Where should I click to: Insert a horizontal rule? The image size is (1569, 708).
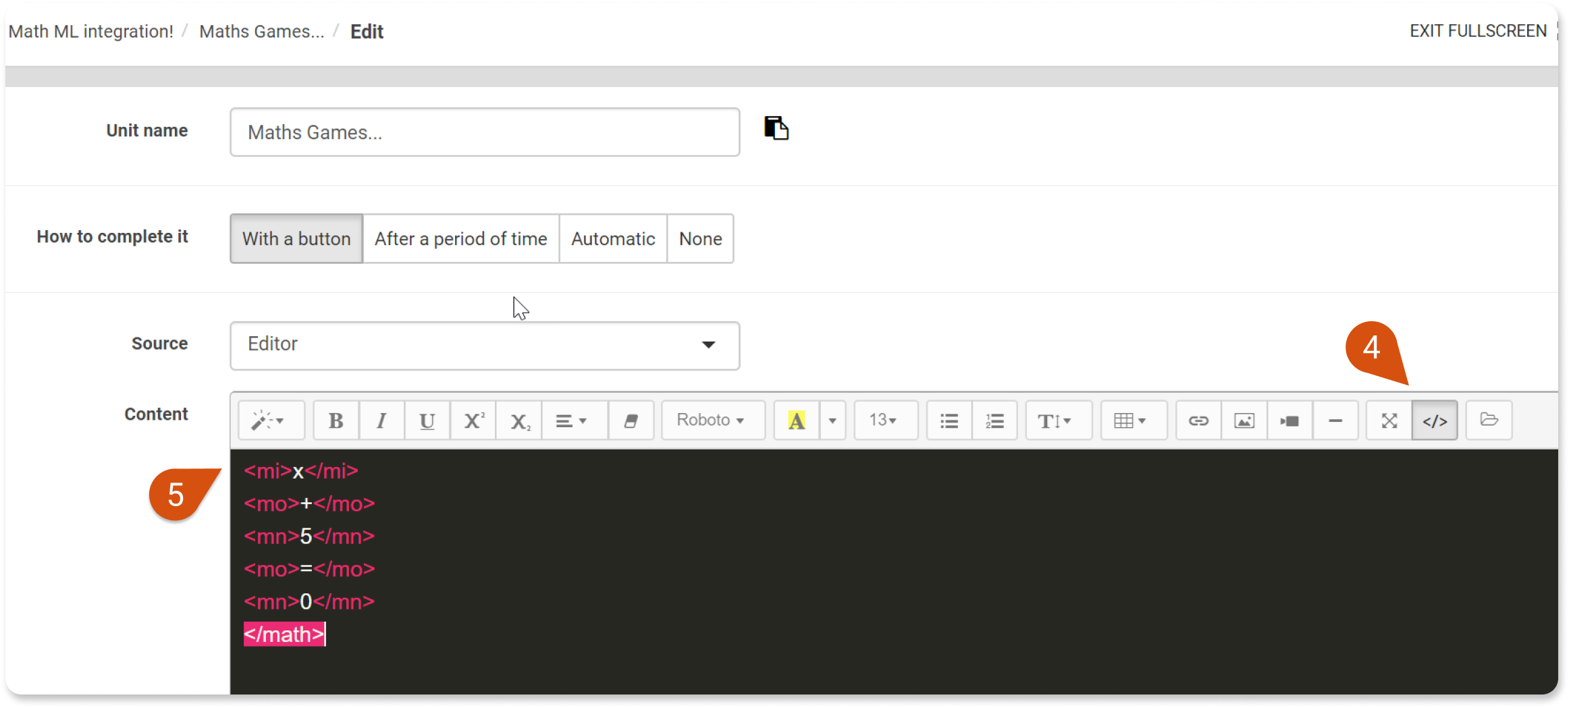[x=1335, y=420]
